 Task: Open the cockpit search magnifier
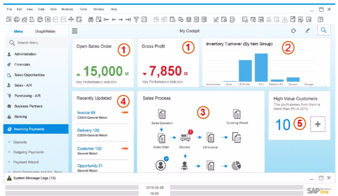(x=324, y=30)
